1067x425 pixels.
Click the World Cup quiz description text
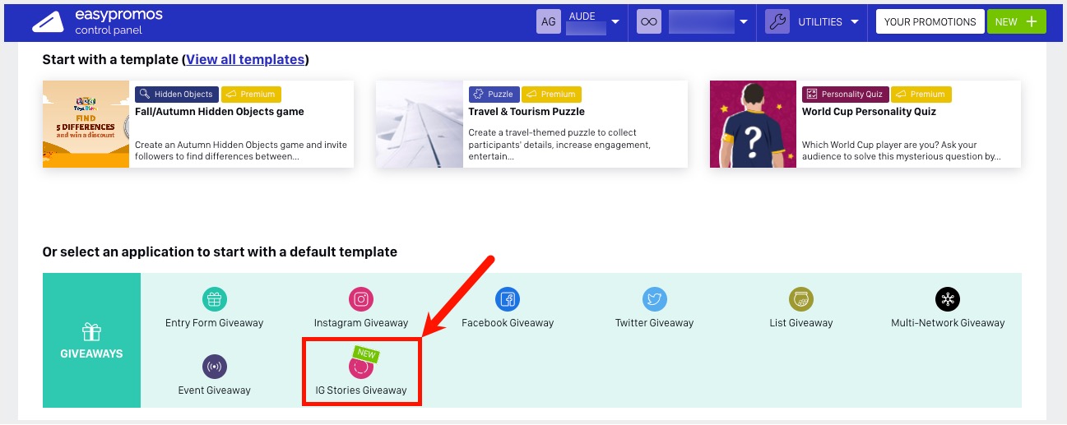click(902, 150)
